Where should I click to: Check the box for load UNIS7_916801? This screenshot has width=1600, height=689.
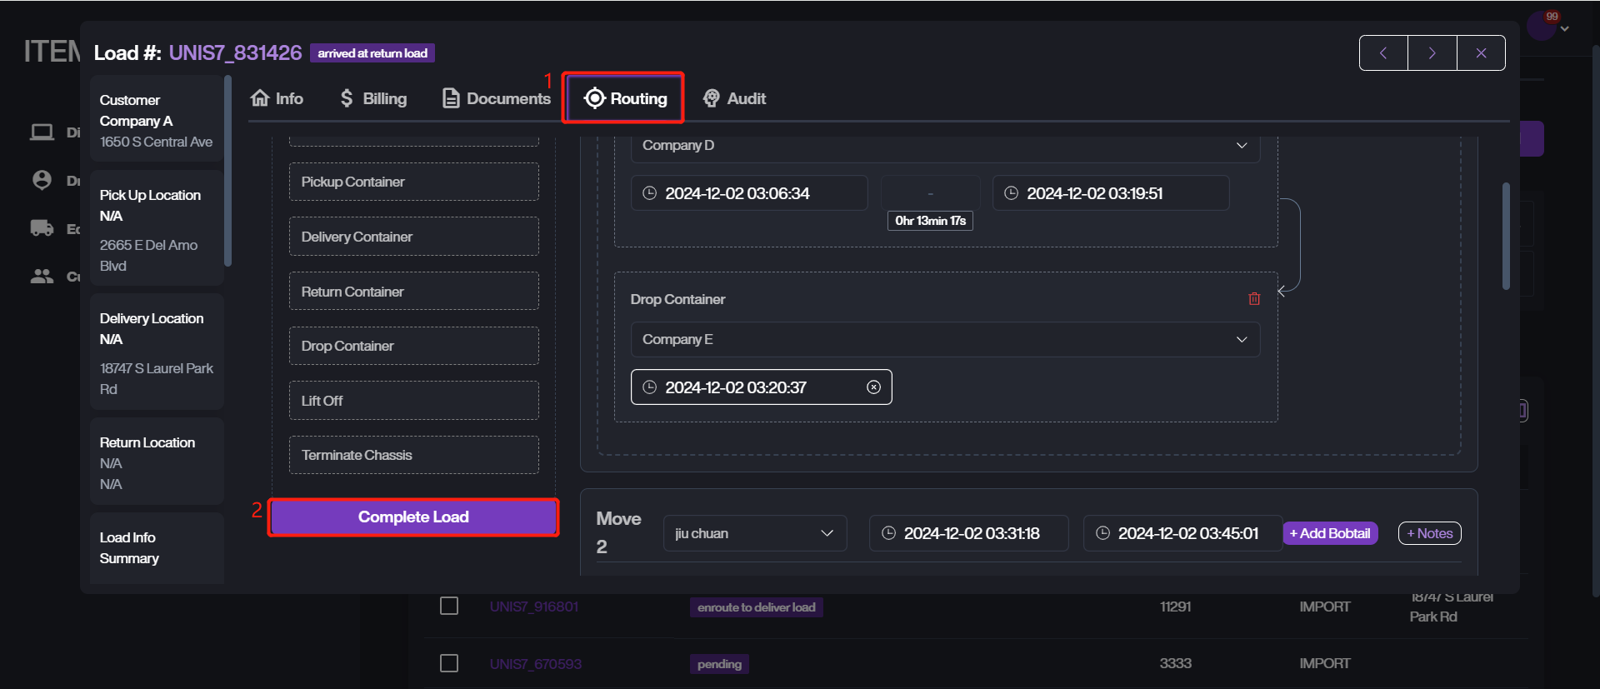coord(449,606)
